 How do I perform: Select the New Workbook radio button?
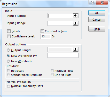8,61
